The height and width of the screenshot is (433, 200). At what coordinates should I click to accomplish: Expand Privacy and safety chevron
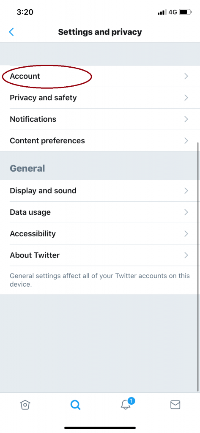[186, 98]
